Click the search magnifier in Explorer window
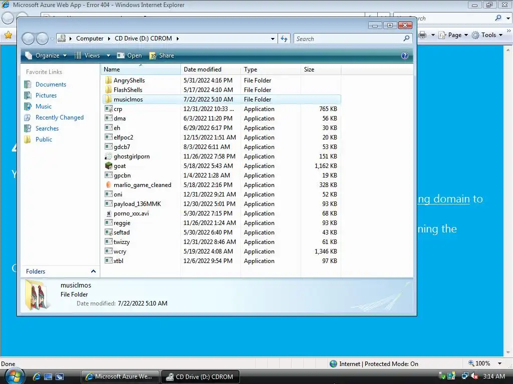This screenshot has height=384, width=513. point(406,38)
